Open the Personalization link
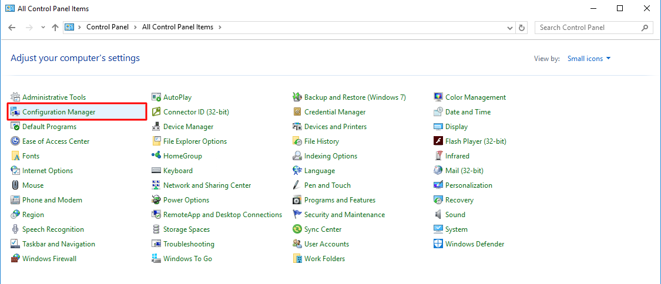 469,185
